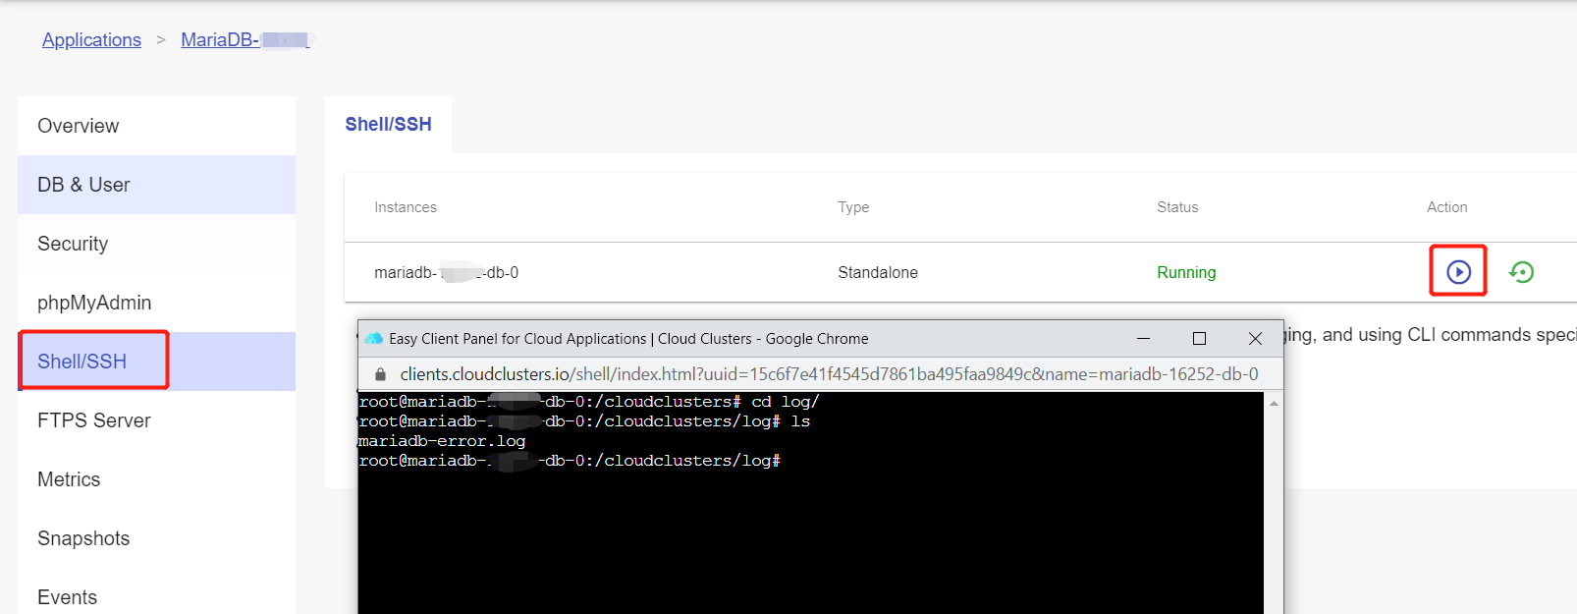The image size is (1577, 614).
Task: Select Overview in the sidebar
Action: pyautogui.click(x=79, y=126)
